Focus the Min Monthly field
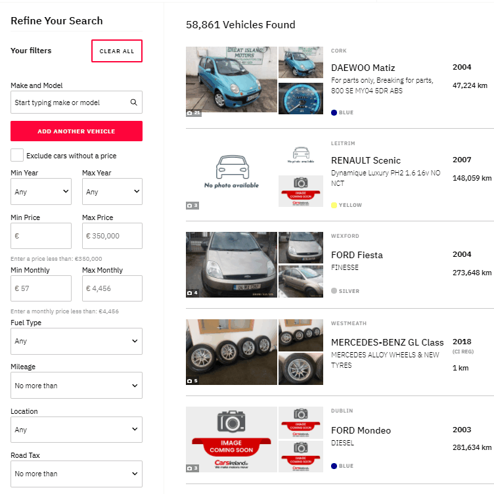494x494 pixels. pos(41,288)
